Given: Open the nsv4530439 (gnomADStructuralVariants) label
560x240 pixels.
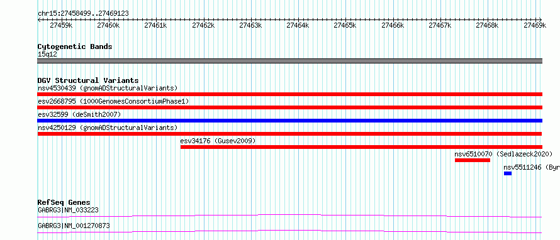Looking at the screenshot, I should point(108,88).
